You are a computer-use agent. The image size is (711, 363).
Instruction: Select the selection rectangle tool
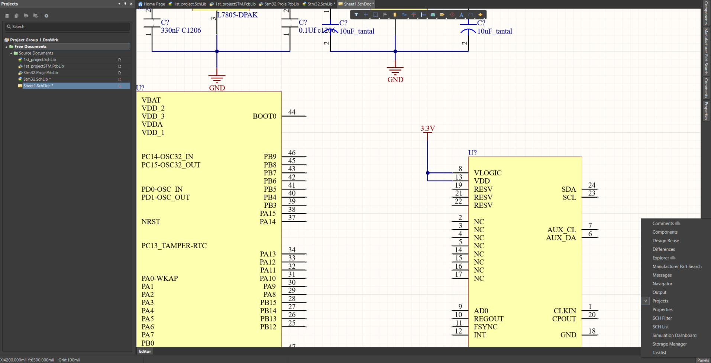point(375,15)
